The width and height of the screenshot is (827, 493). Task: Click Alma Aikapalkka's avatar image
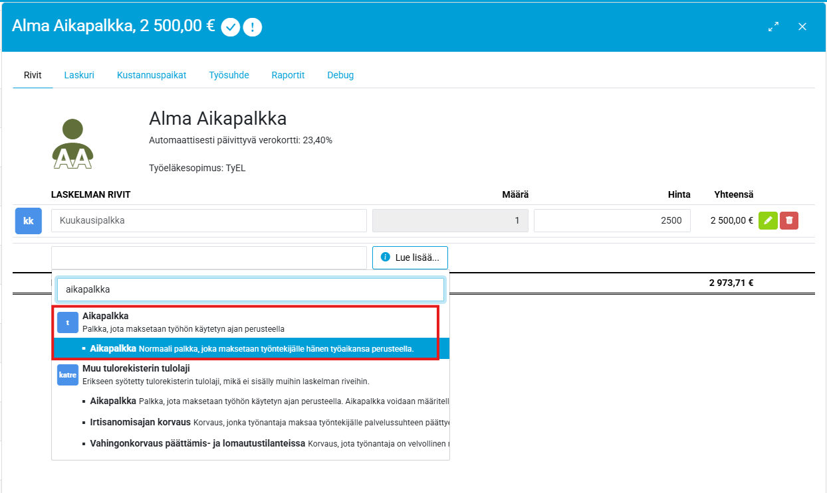click(72, 144)
